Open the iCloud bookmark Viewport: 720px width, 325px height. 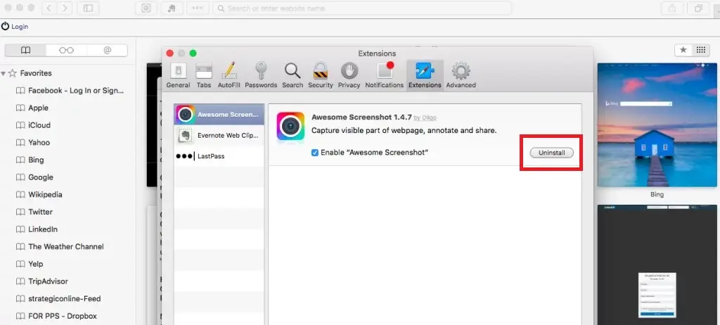click(x=32, y=125)
